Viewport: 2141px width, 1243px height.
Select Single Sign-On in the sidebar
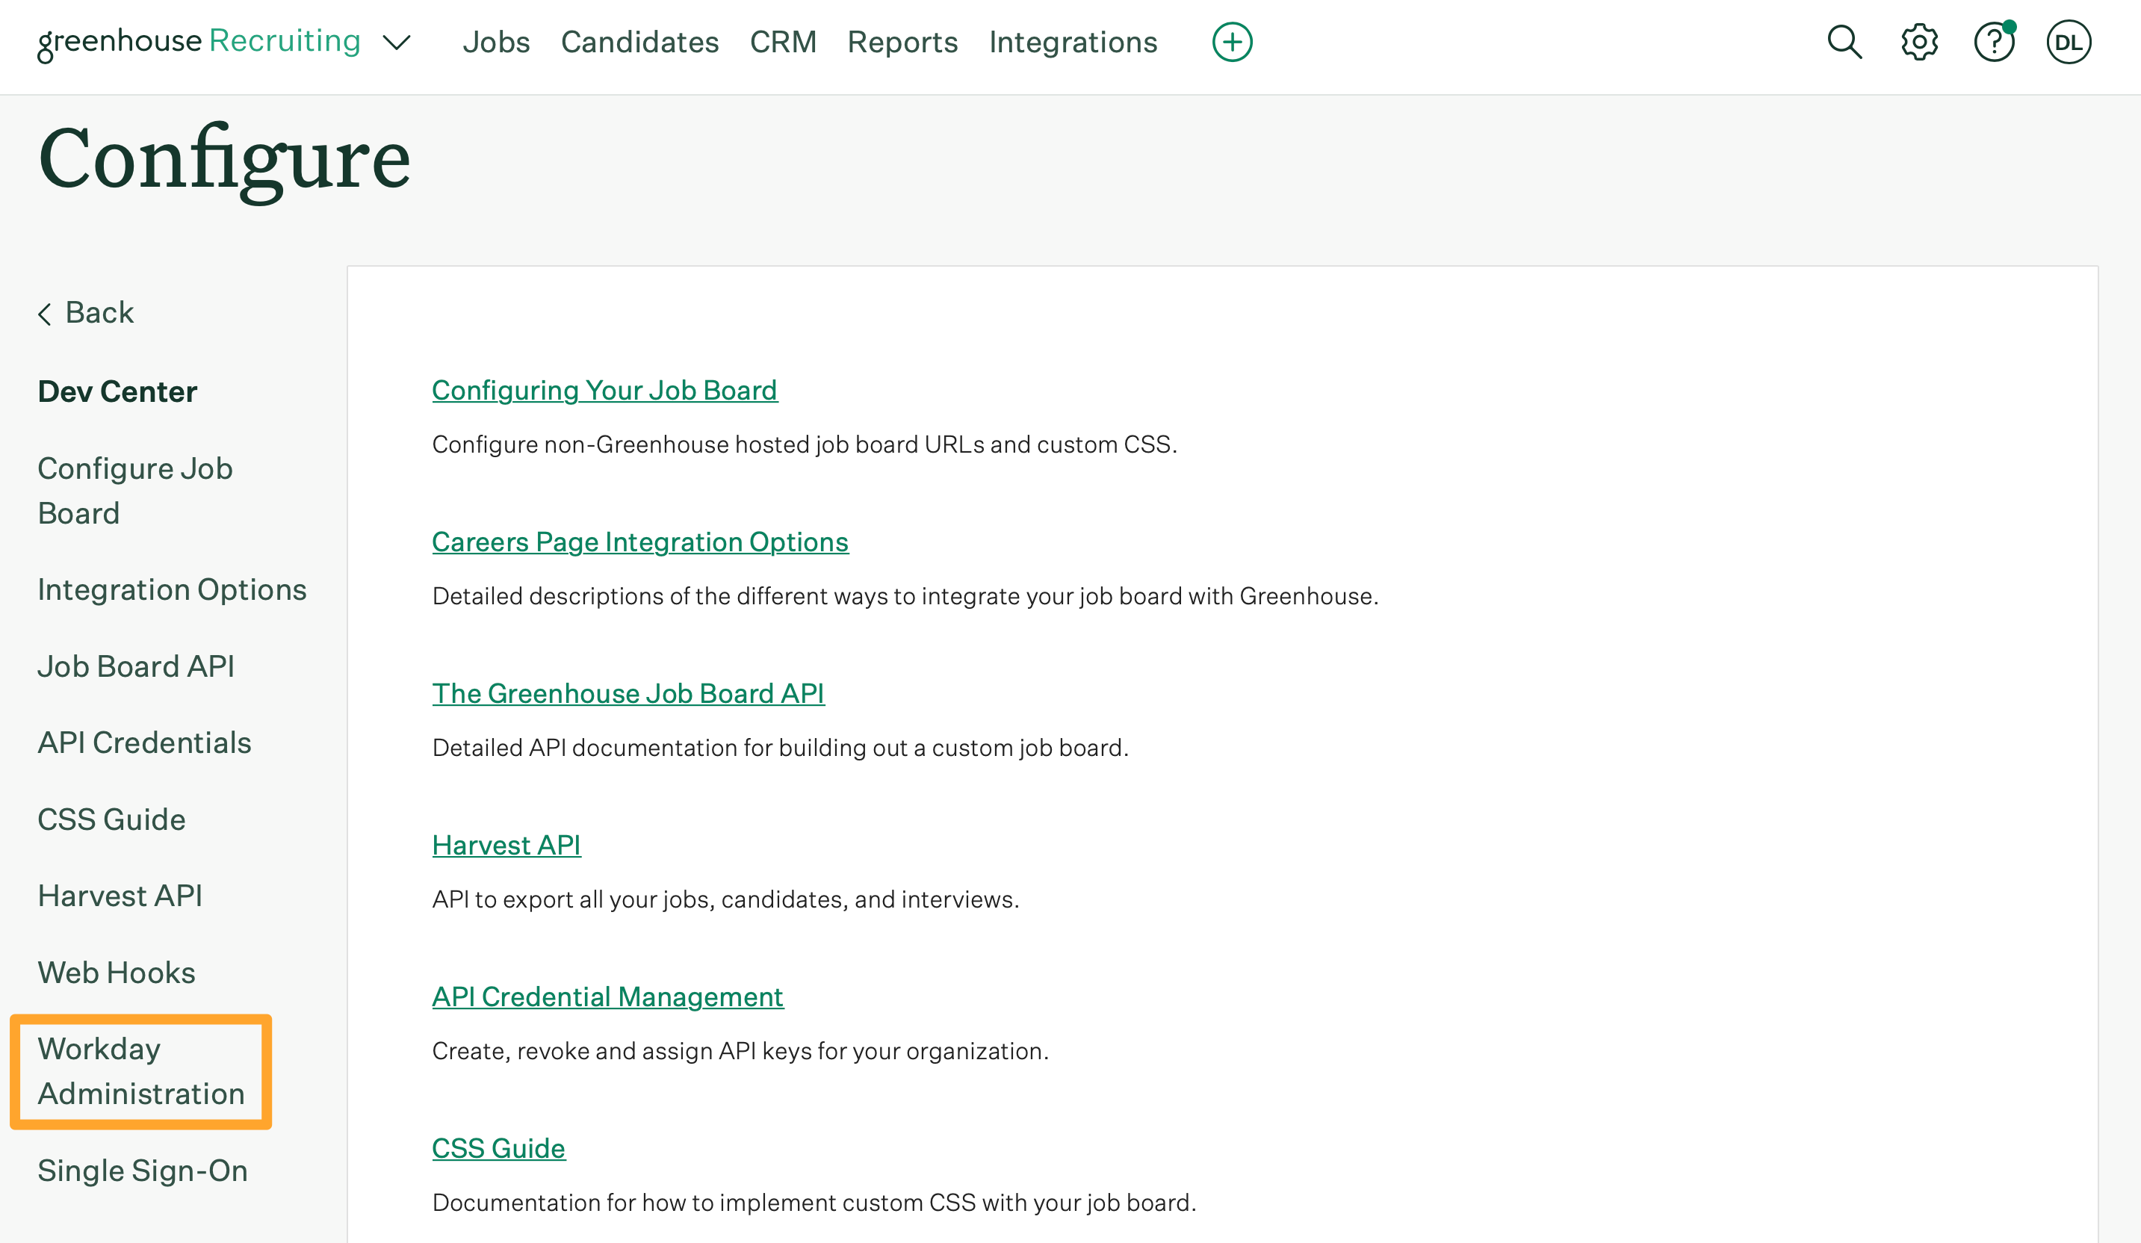[142, 1170]
